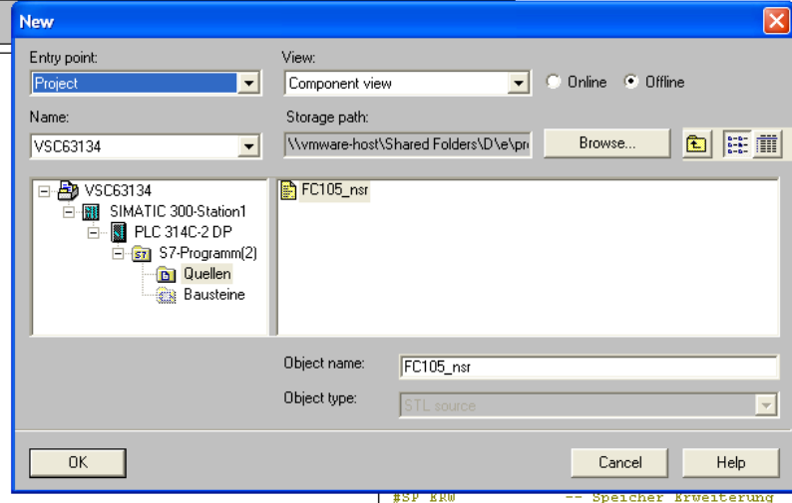Collapse the S7-Programm(2) tree node
This screenshot has height=503, width=792.
click(119, 254)
